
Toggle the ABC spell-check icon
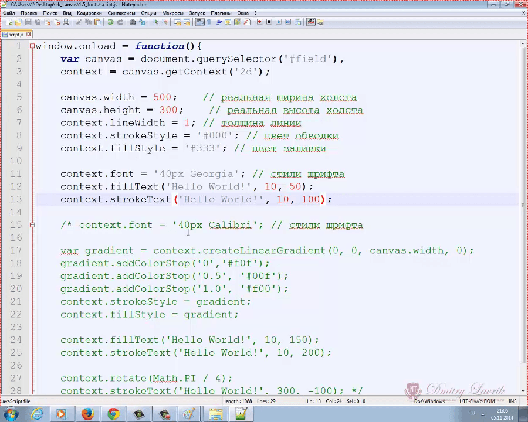(x=311, y=22)
